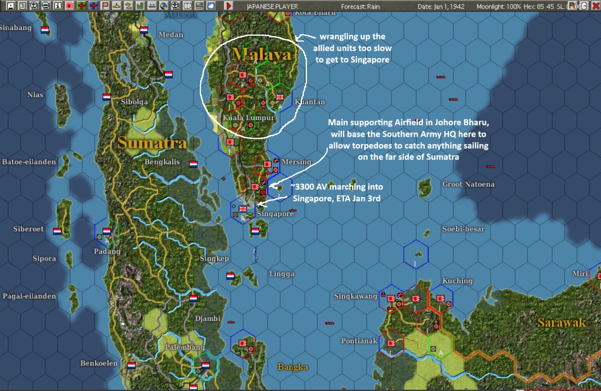Open the weather cloud icon
The image size is (601, 391).
pos(211,5)
